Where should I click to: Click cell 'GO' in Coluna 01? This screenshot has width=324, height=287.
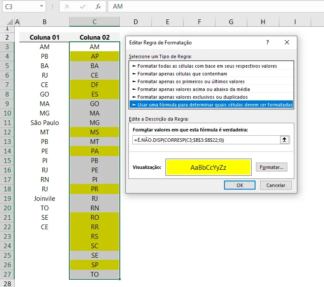tap(44, 94)
